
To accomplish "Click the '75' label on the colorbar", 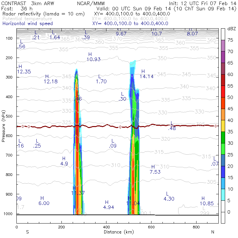I will coord(230,40).
